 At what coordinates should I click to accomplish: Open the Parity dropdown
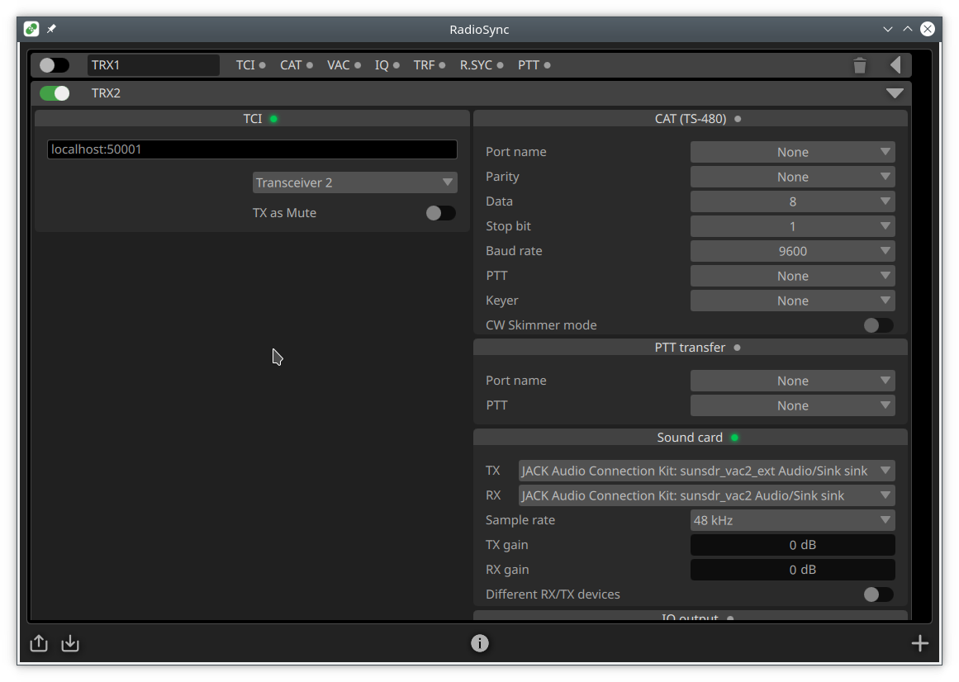pyautogui.click(x=793, y=177)
